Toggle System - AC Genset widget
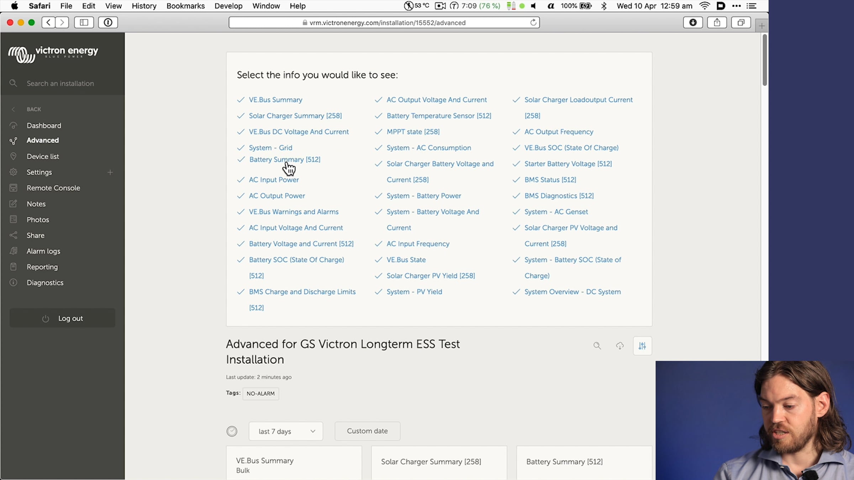854x480 pixels. (x=556, y=212)
